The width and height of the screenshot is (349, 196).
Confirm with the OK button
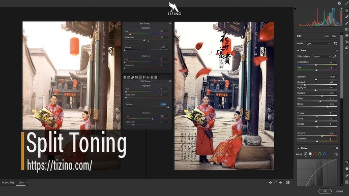pos(325,191)
